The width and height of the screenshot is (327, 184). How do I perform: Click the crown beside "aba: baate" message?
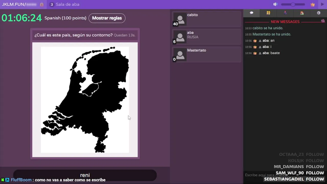click(255, 53)
